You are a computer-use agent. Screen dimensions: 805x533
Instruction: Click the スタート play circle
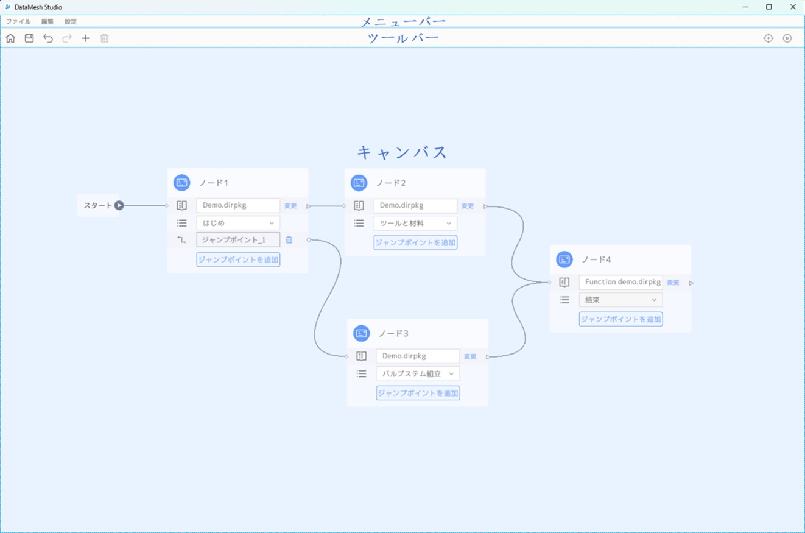119,206
